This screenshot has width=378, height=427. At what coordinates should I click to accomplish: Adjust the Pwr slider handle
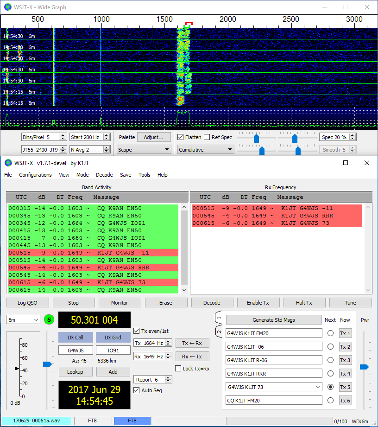coord(364,367)
